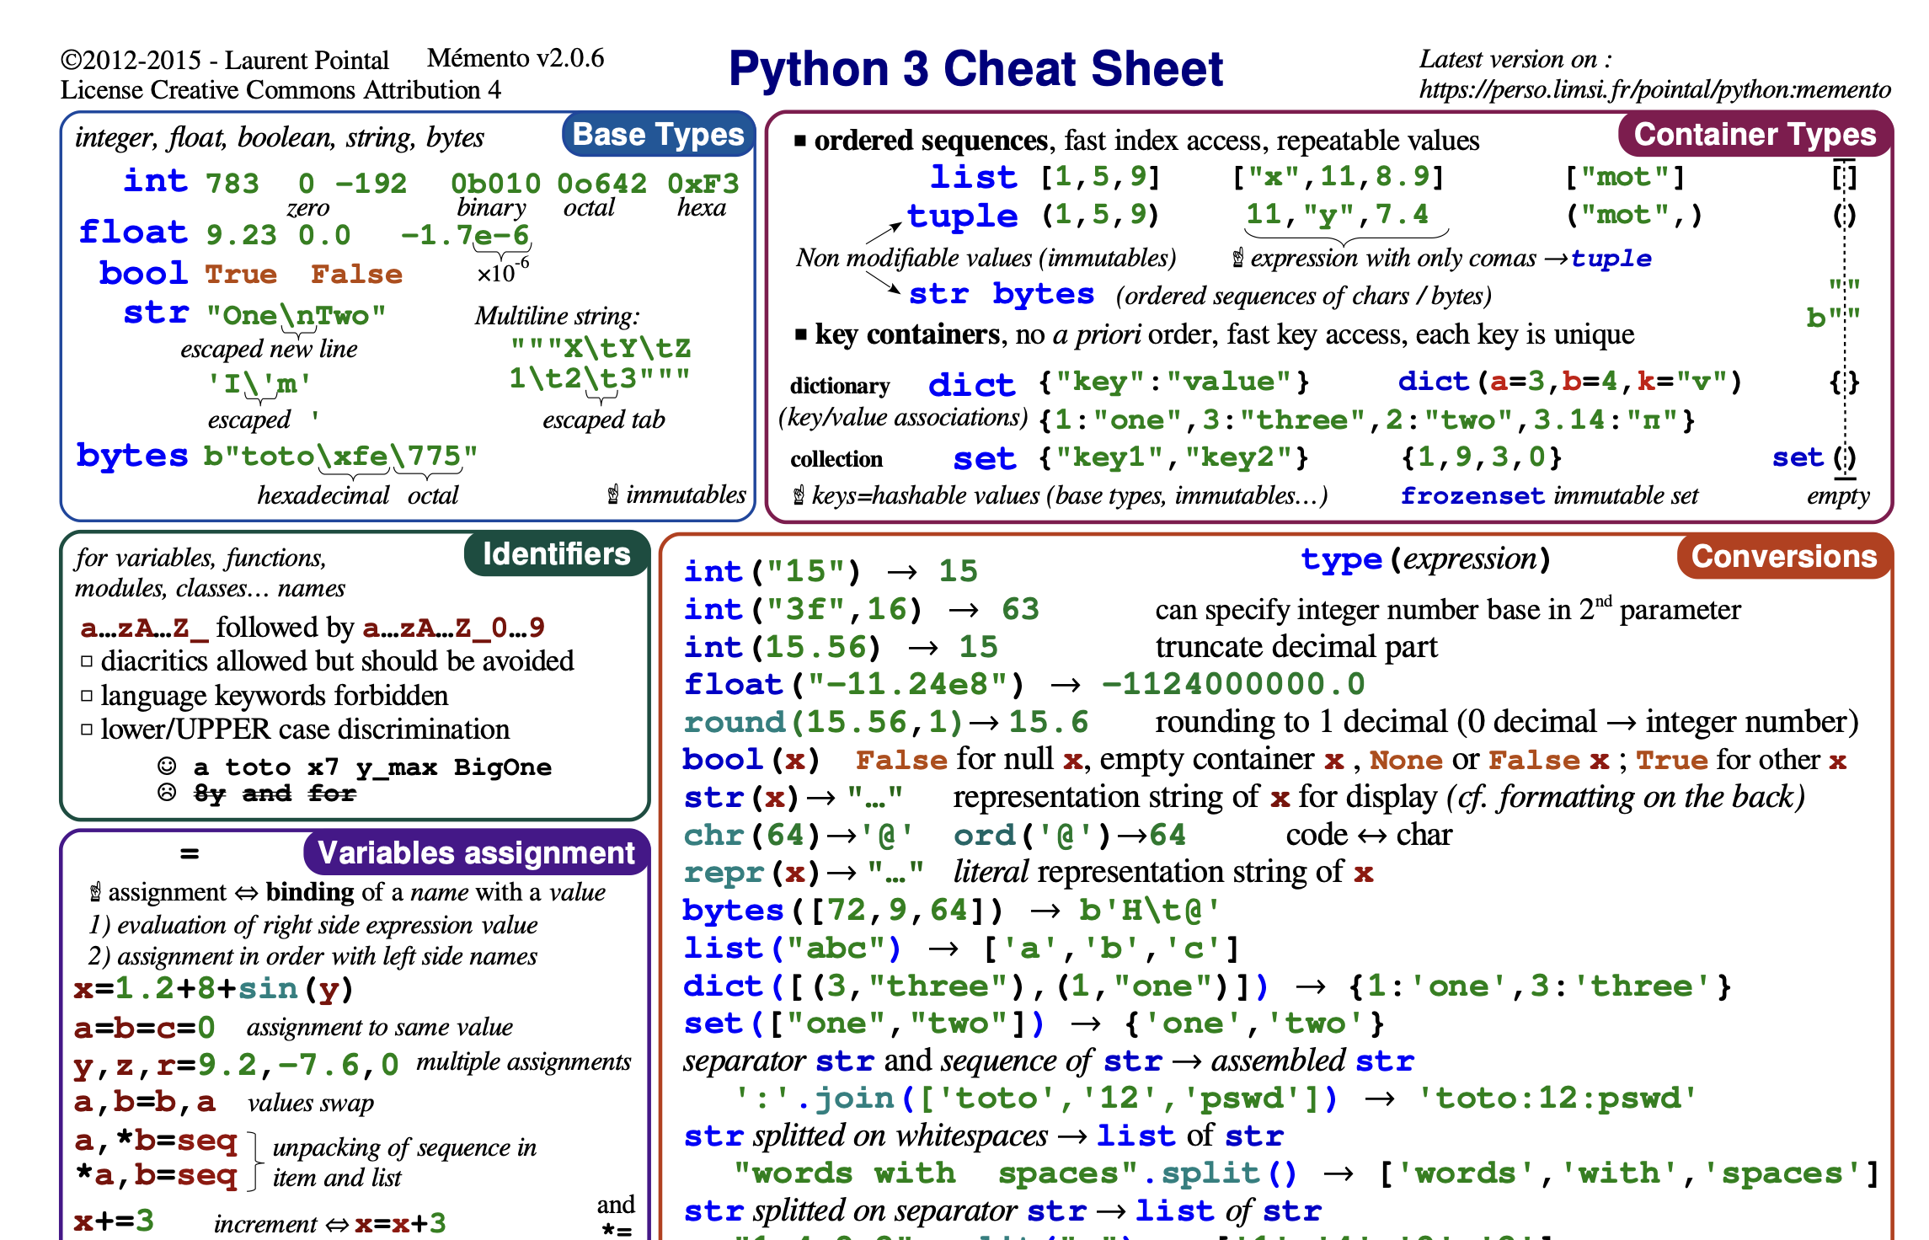This screenshot has width=1929, height=1240.
Task: Click the Python 3 Cheat Sheet title
Action: click(975, 69)
